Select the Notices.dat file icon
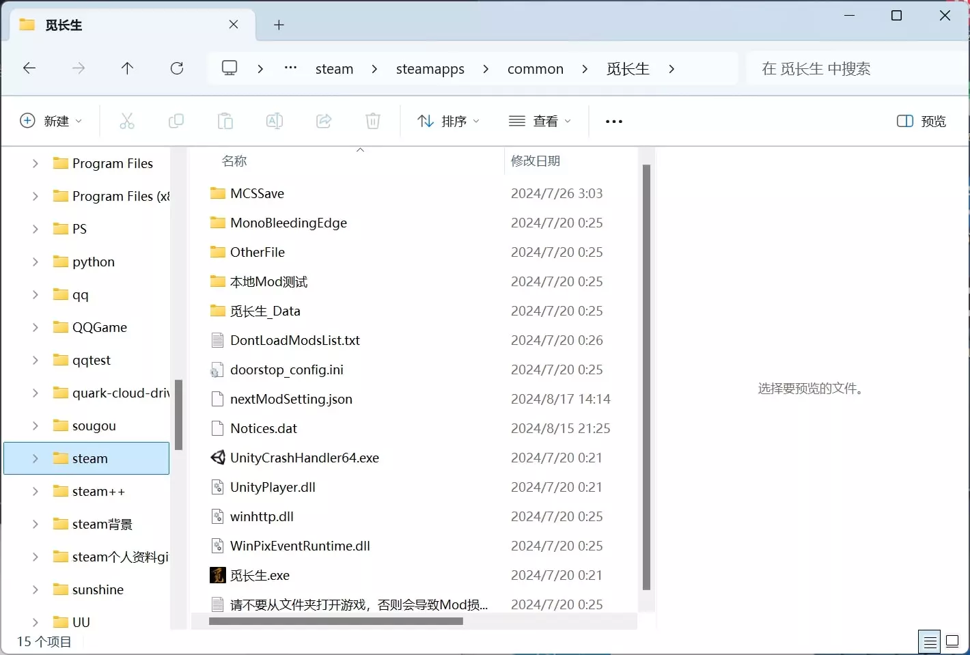Image resolution: width=970 pixels, height=655 pixels. pyautogui.click(x=218, y=428)
